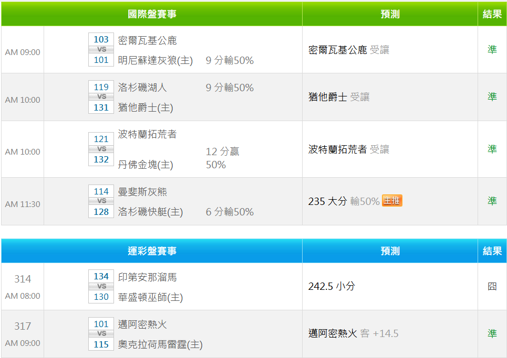This screenshot has width=507, height=358.
Task: Click the VS badge between 洛杉磯湖人 and 猶他爵士
Action: coord(101,97)
